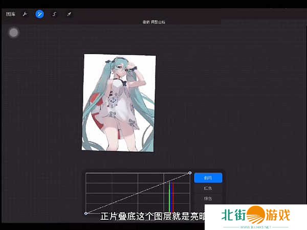Activate the Transform arrow tool

point(69,14)
